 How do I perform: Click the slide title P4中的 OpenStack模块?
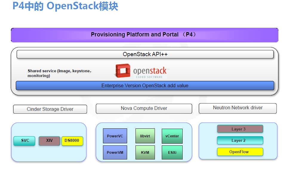click(x=65, y=6)
